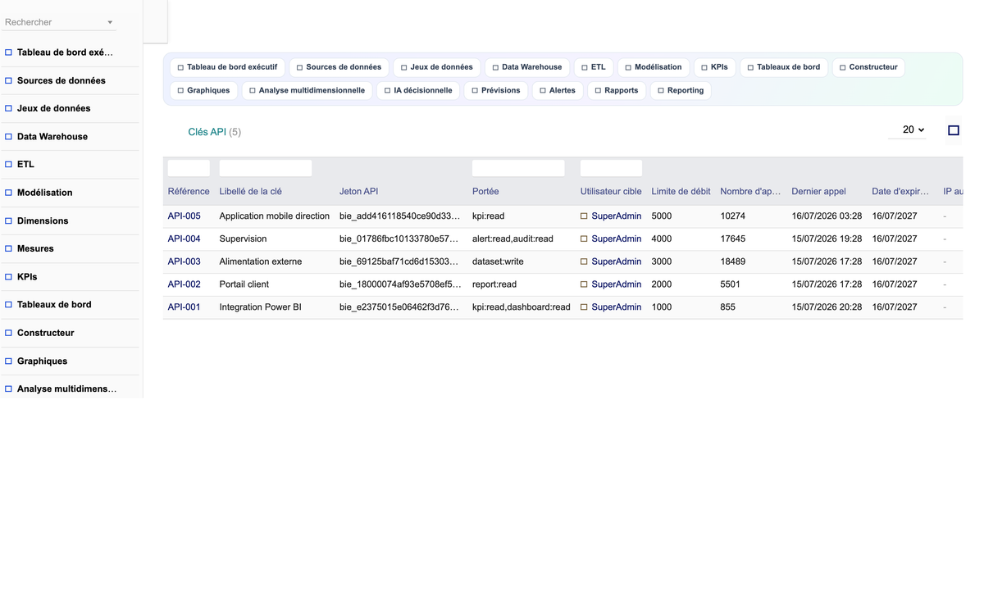Open key reference API-003

click(x=184, y=261)
